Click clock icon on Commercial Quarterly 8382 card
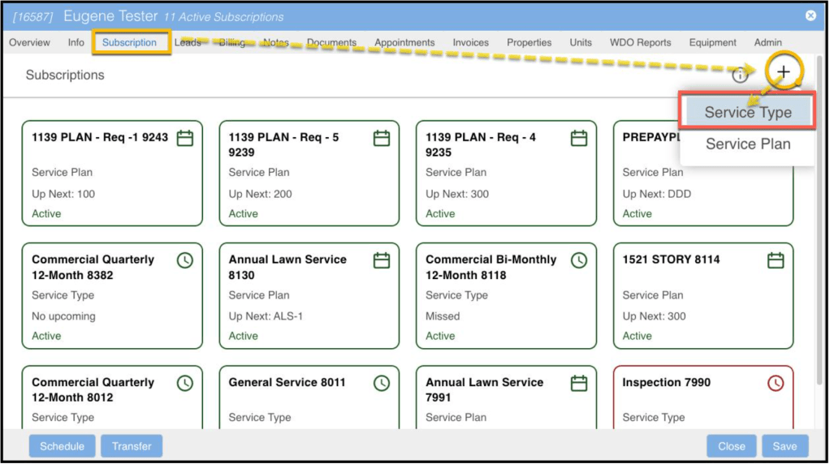 point(185,260)
